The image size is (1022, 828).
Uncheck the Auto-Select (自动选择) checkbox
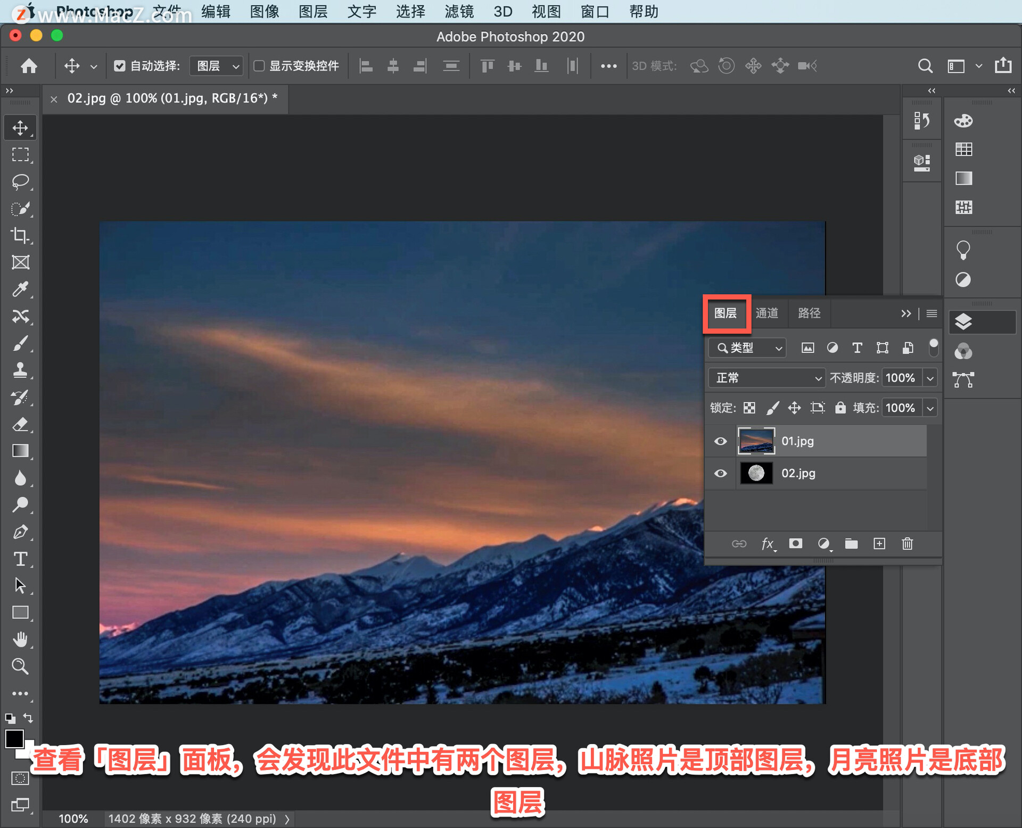[120, 66]
